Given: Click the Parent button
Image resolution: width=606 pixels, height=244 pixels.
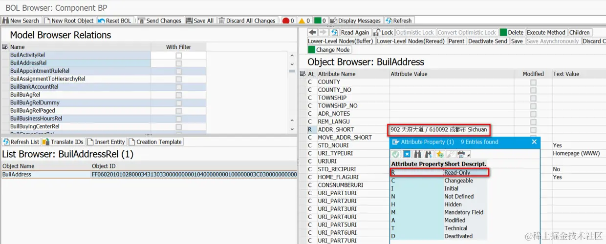Looking at the screenshot, I should tap(456, 41).
